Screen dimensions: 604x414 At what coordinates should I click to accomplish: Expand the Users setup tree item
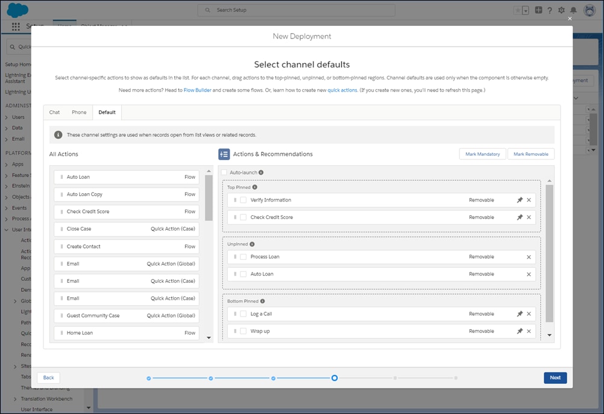click(x=6, y=117)
